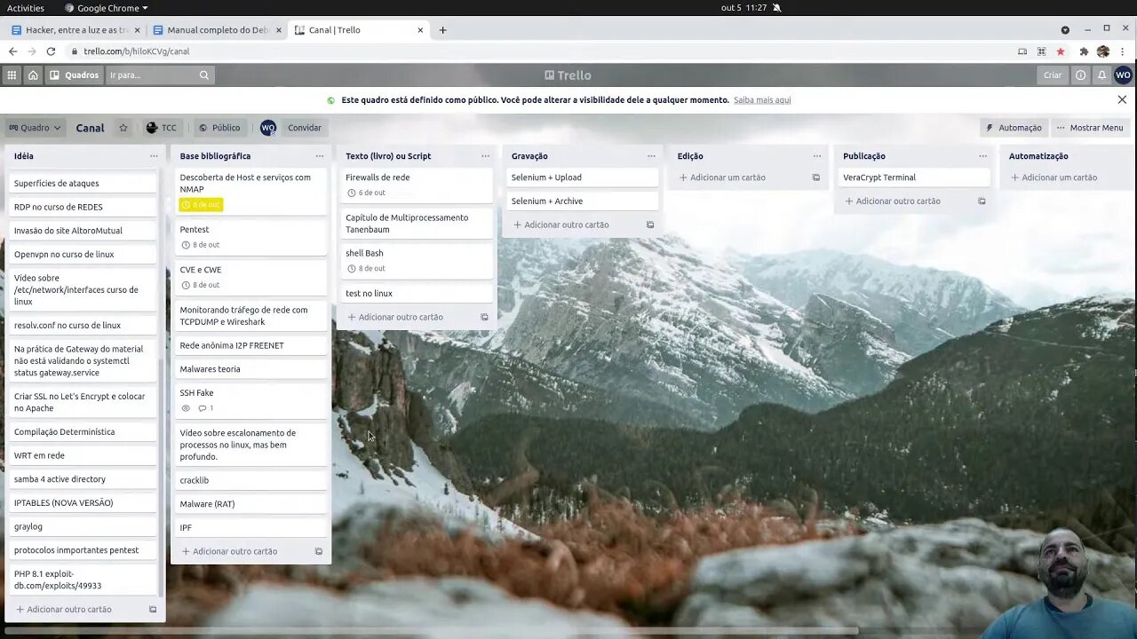
Task: Click the watch eye icon on SSH Fake card
Action: (186, 408)
